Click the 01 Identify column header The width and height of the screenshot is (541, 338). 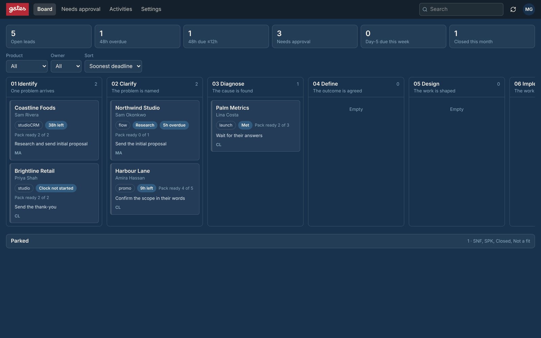coord(54,87)
